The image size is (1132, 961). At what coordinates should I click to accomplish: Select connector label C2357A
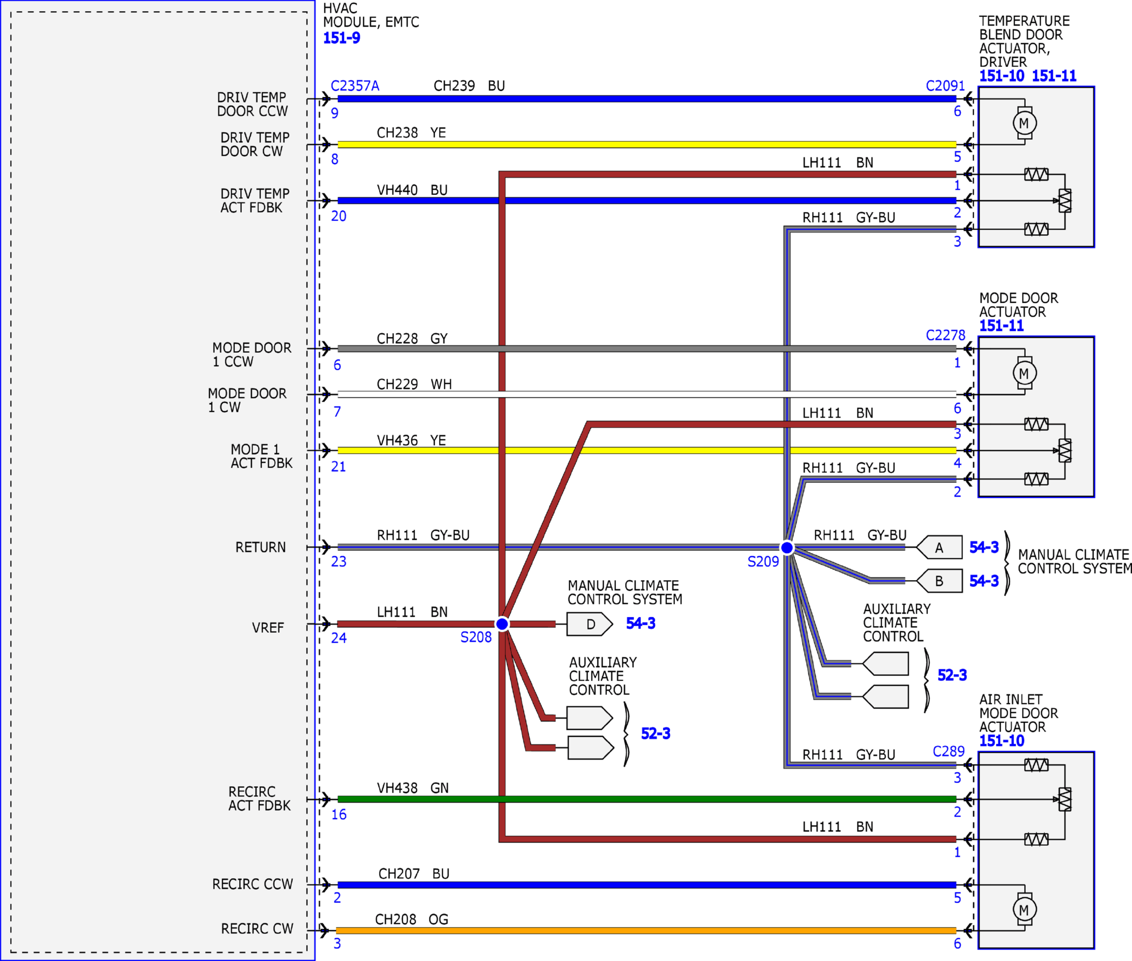click(x=355, y=86)
